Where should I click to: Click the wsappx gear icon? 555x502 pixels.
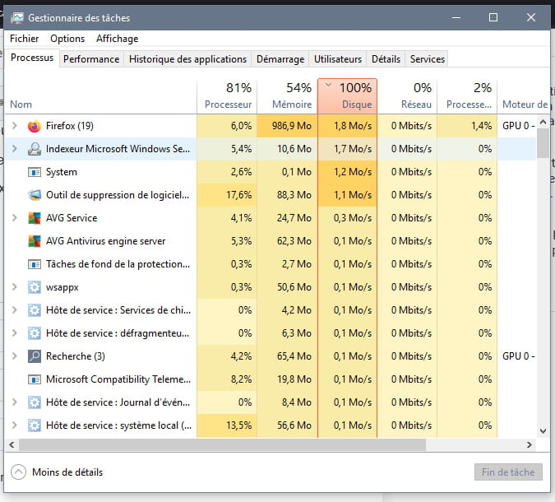pos(35,287)
